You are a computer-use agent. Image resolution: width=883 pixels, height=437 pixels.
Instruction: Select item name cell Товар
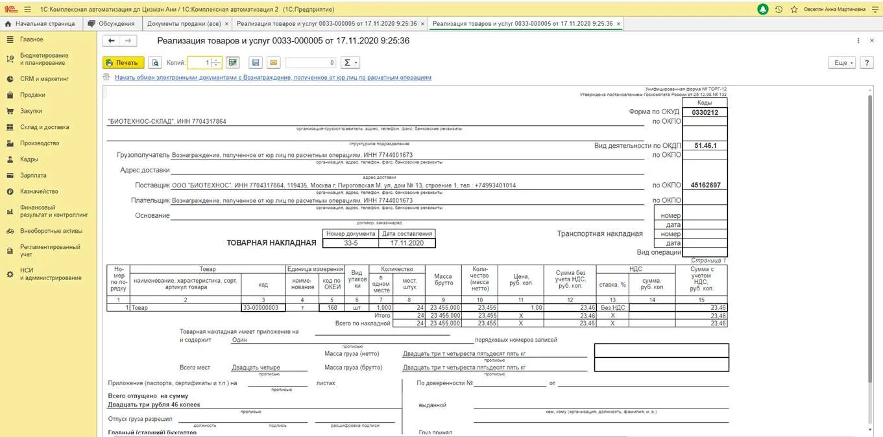click(186, 308)
